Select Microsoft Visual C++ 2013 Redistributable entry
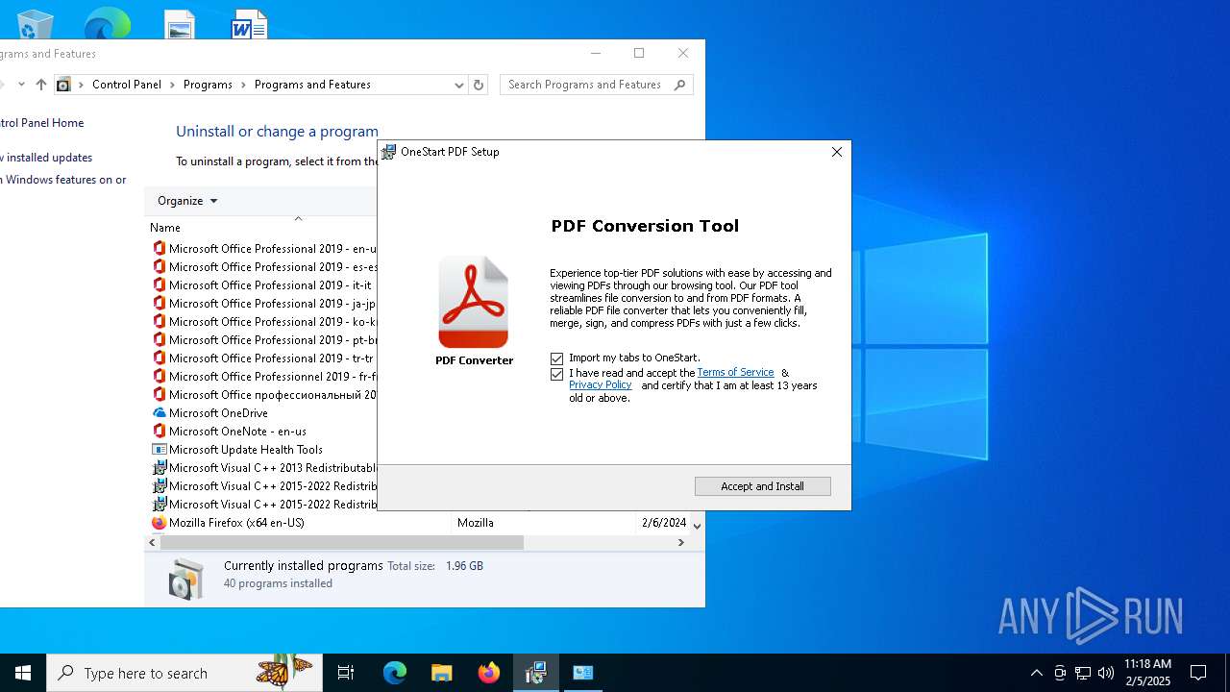 pyautogui.click(x=263, y=468)
